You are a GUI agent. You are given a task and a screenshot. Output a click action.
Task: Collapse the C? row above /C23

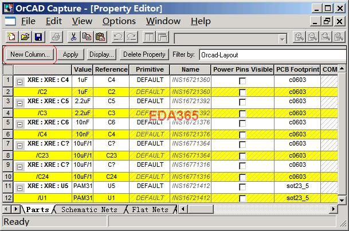[x=19, y=146]
